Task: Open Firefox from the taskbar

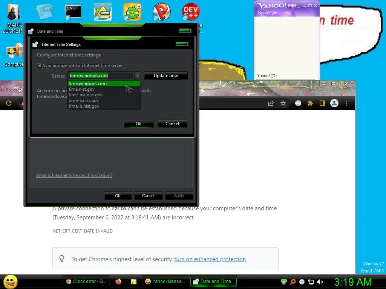Action: pyautogui.click(x=118, y=281)
